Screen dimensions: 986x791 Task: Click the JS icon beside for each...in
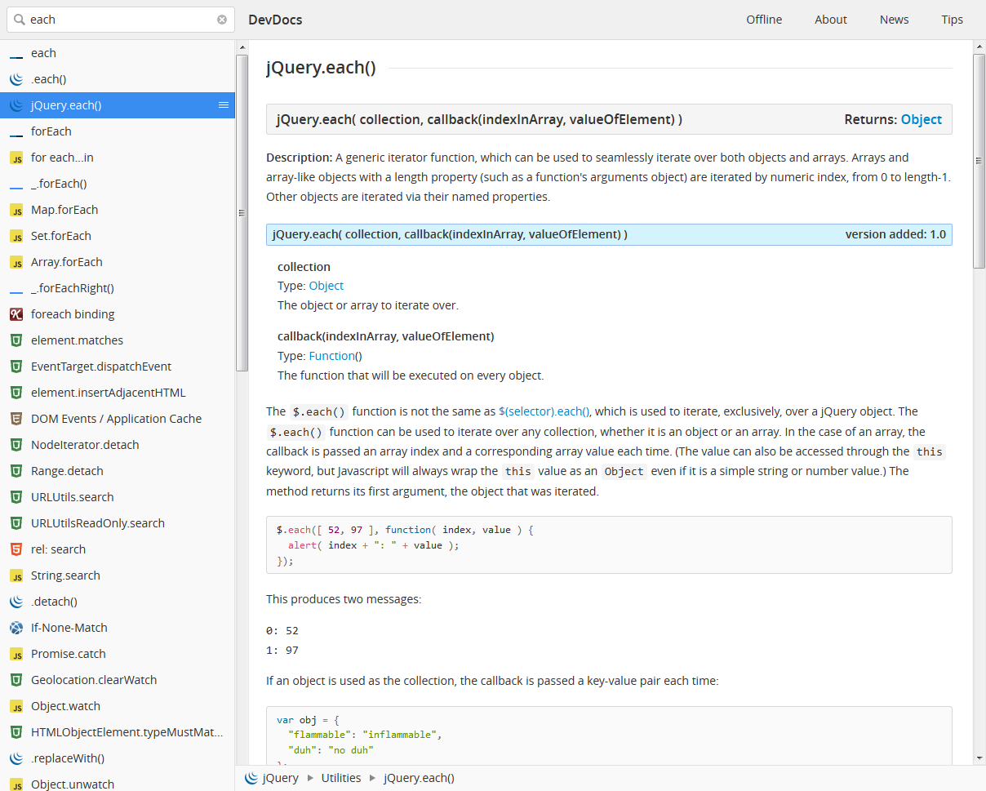pos(16,158)
